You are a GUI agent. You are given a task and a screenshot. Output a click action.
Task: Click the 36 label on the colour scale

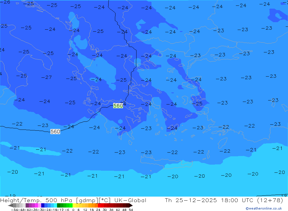[111, 210]
